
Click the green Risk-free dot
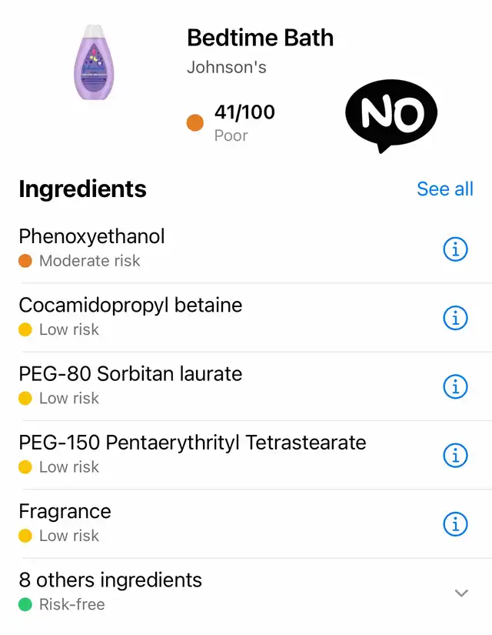(x=25, y=605)
